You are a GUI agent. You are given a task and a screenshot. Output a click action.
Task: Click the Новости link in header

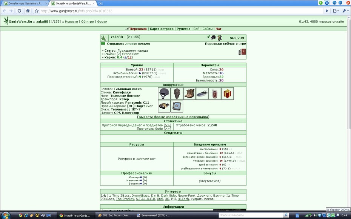(x=71, y=22)
